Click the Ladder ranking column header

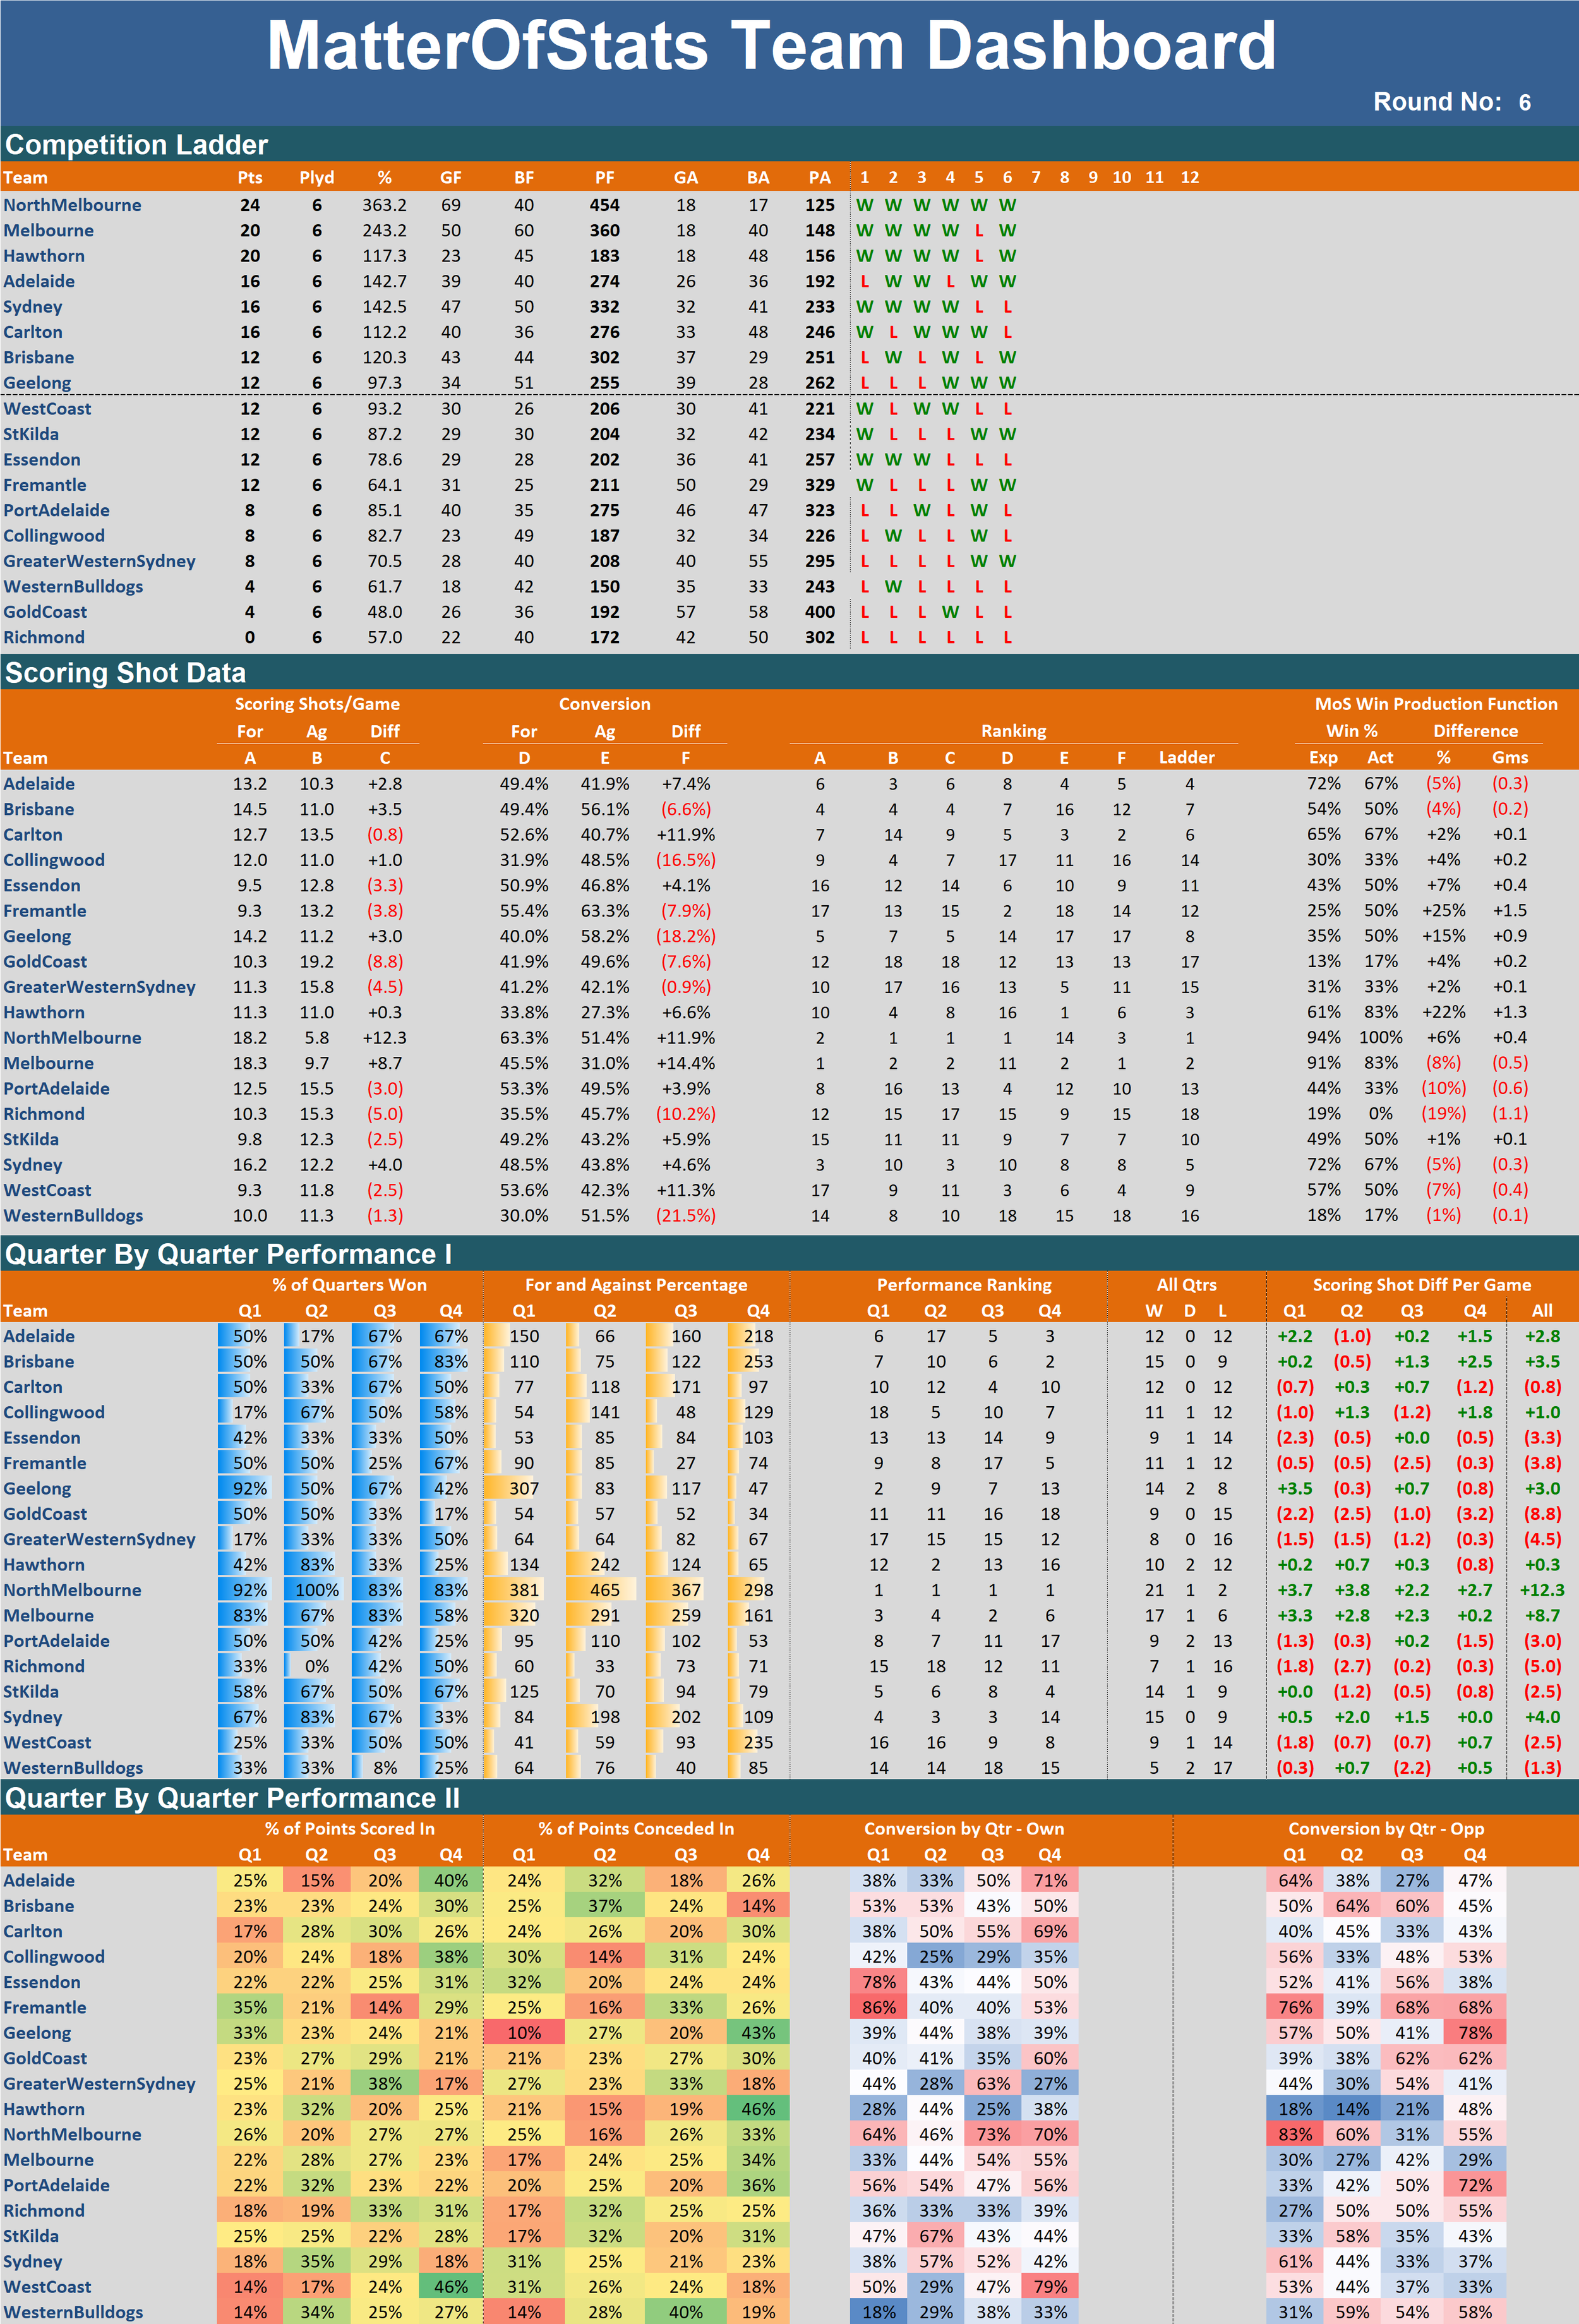(1186, 758)
